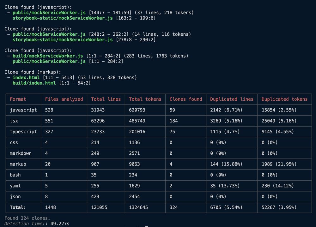Click the detection time value 49.227s
This screenshot has width=316, height=227.
coord(60,224)
